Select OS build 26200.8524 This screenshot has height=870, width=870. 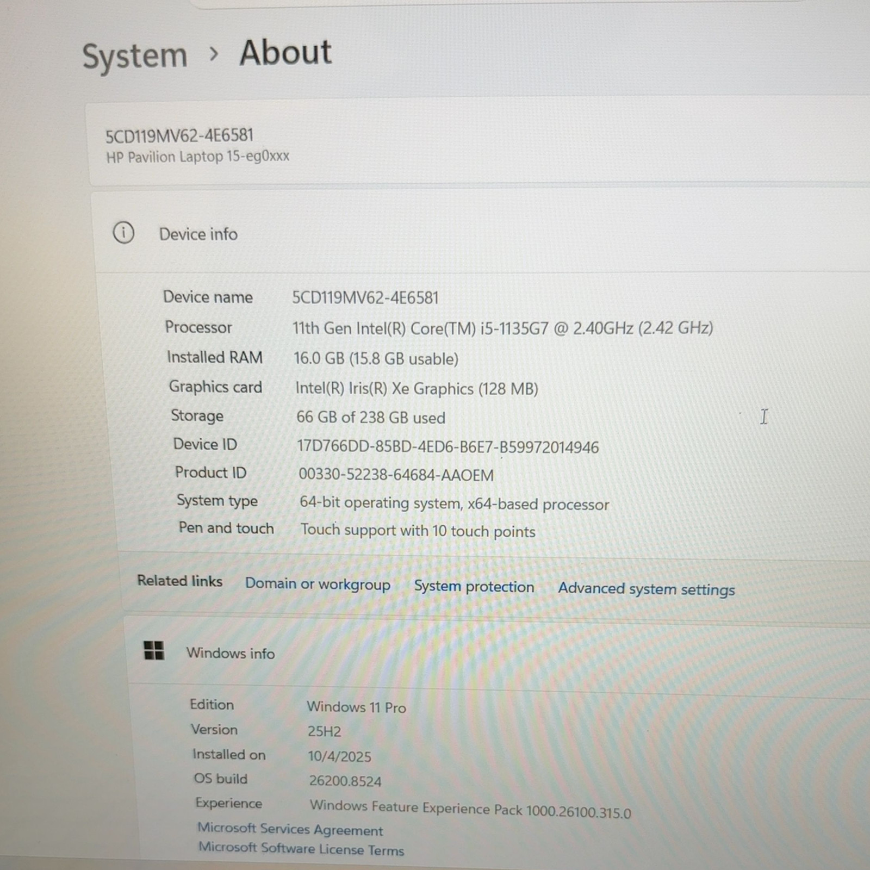click(x=345, y=781)
